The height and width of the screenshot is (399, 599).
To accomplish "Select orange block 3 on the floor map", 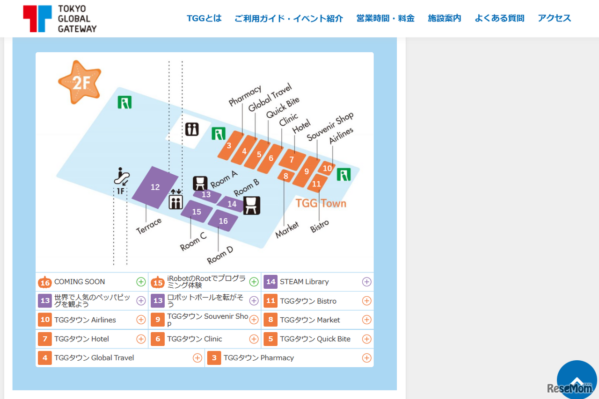I will tap(230, 146).
